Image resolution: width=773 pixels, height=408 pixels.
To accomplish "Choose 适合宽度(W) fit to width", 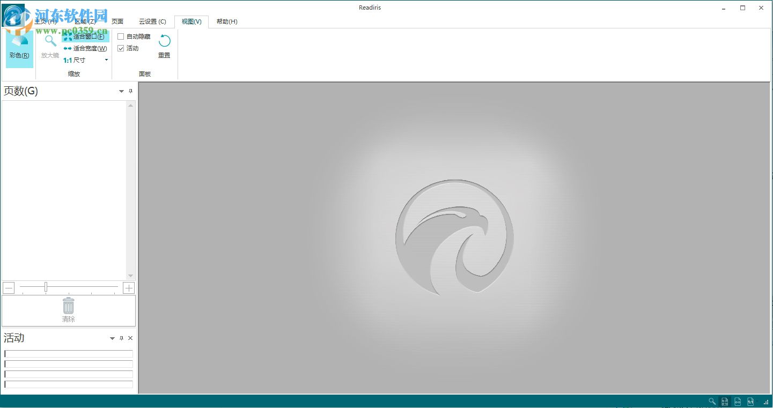I will click(x=85, y=48).
